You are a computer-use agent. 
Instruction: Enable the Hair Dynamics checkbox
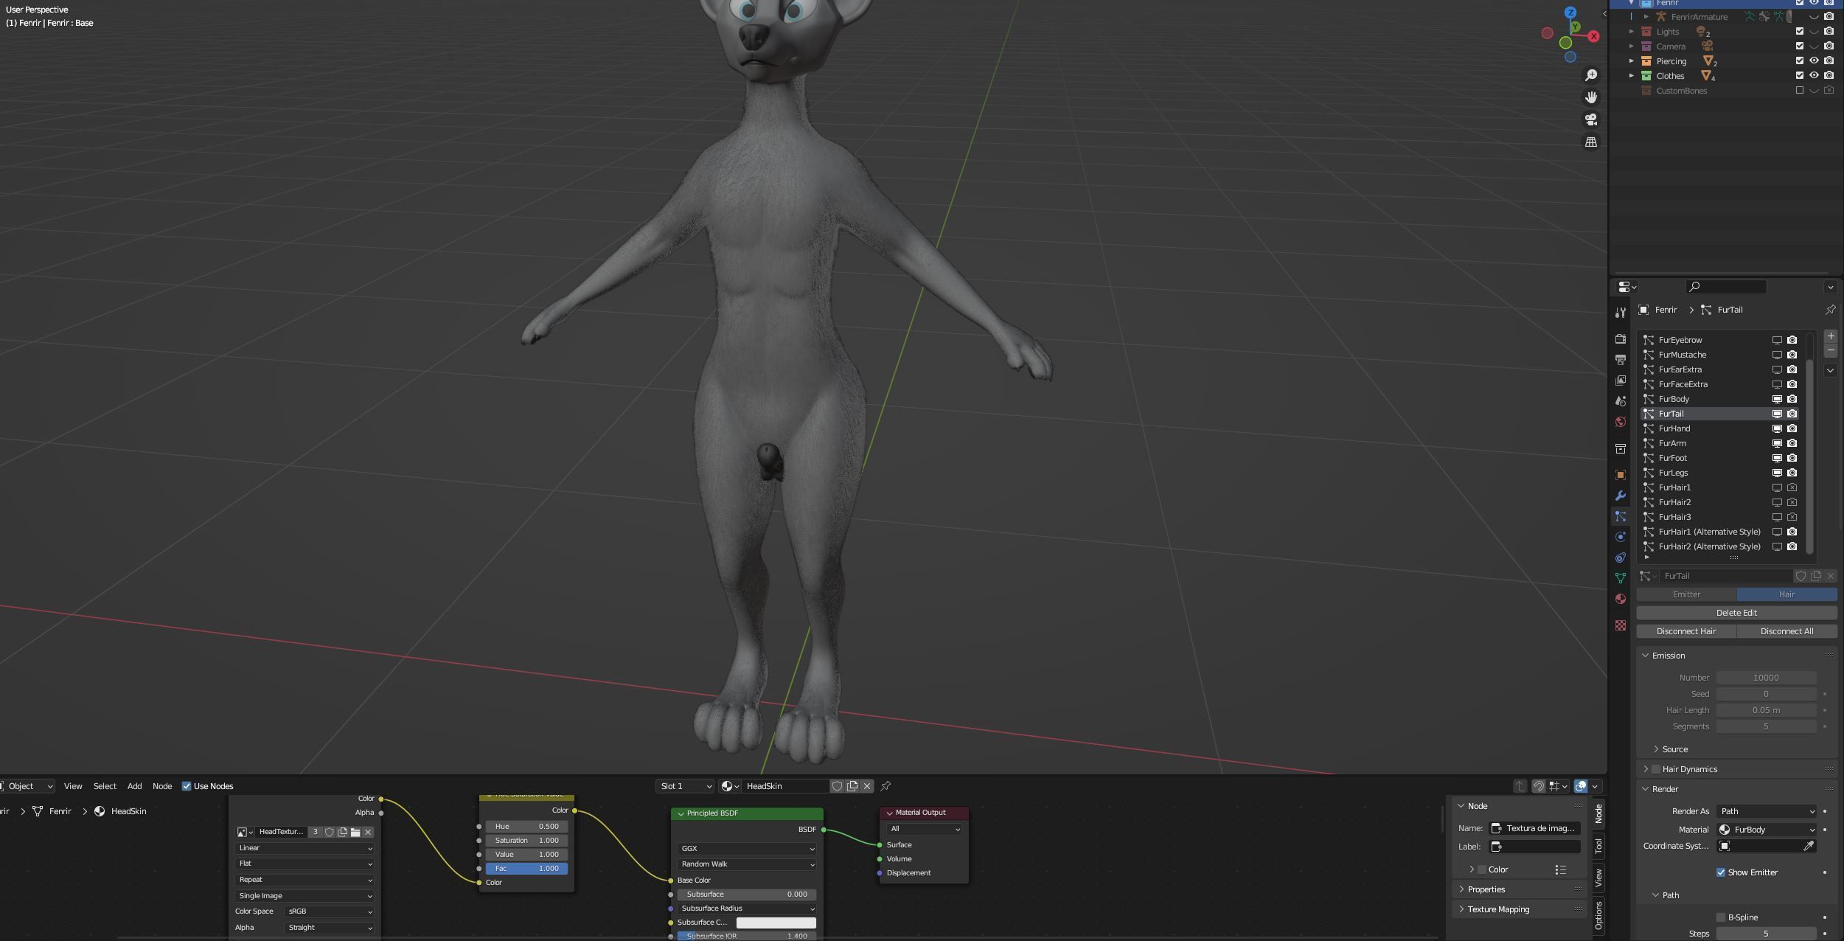1656,769
